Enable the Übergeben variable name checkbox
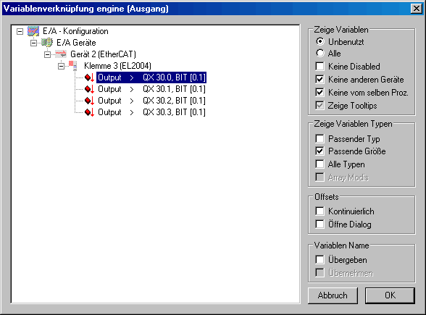 tap(320, 259)
